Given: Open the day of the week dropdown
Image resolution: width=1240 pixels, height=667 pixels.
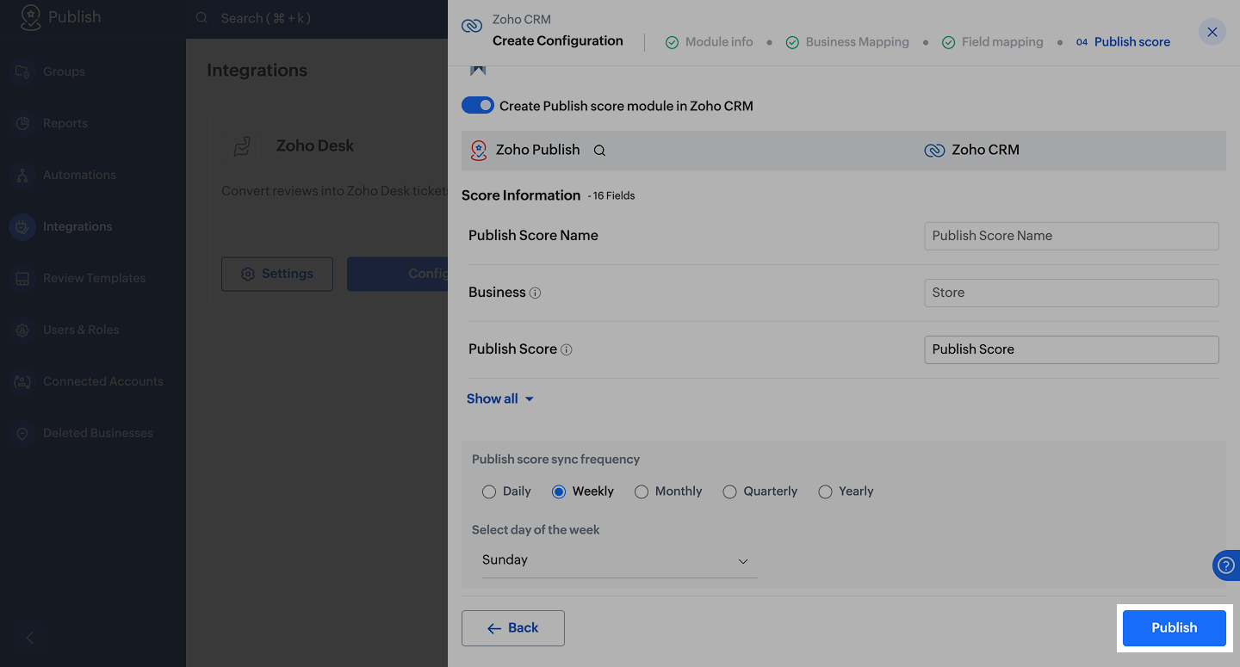Looking at the screenshot, I should click(x=618, y=560).
